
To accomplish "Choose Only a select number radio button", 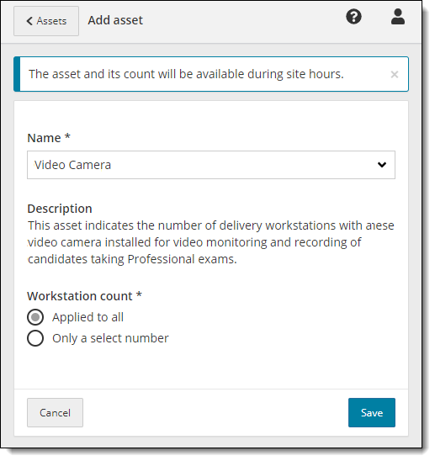I will click(x=35, y=338).
